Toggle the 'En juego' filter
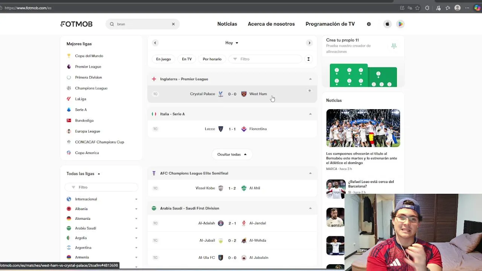This screenshot has height=271, width=482. coord(163,59)
